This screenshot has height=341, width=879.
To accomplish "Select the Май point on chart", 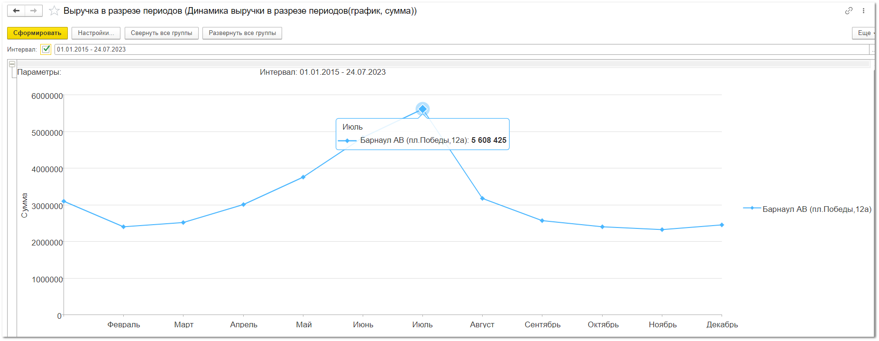I will tap(303, 177).
